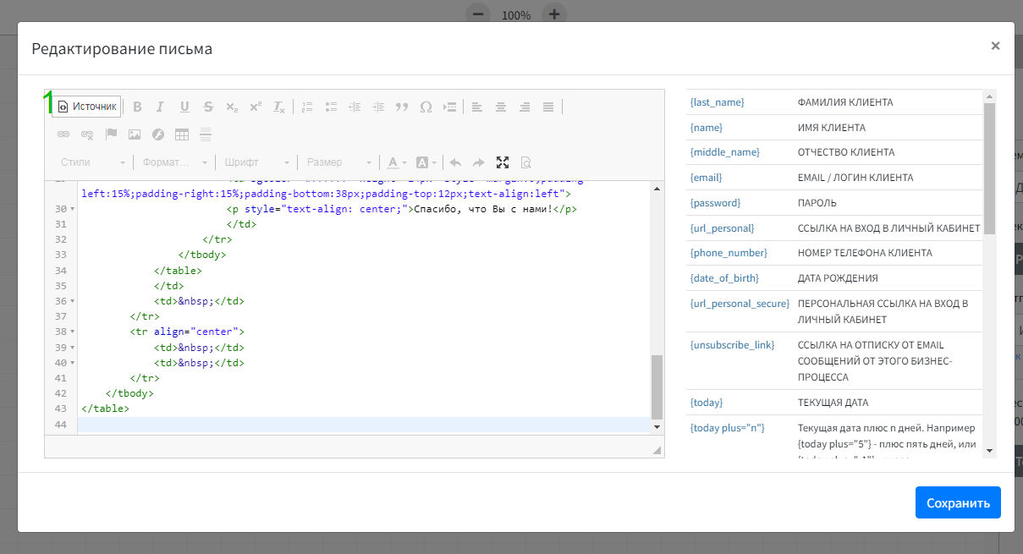Toggle the Источник source mode button
Screen dimensions: 1023x554
87,107
